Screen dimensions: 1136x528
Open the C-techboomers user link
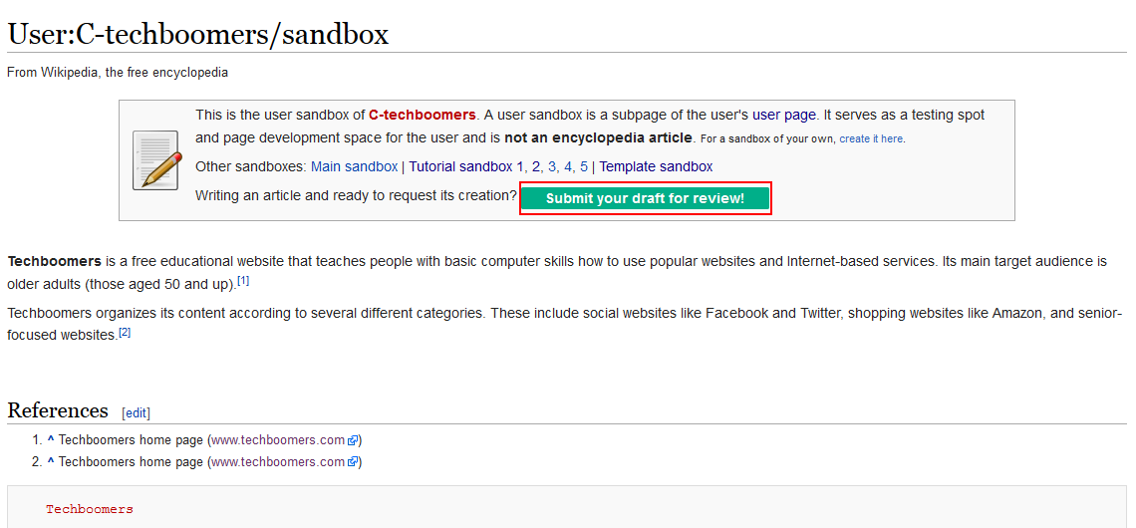423,116
